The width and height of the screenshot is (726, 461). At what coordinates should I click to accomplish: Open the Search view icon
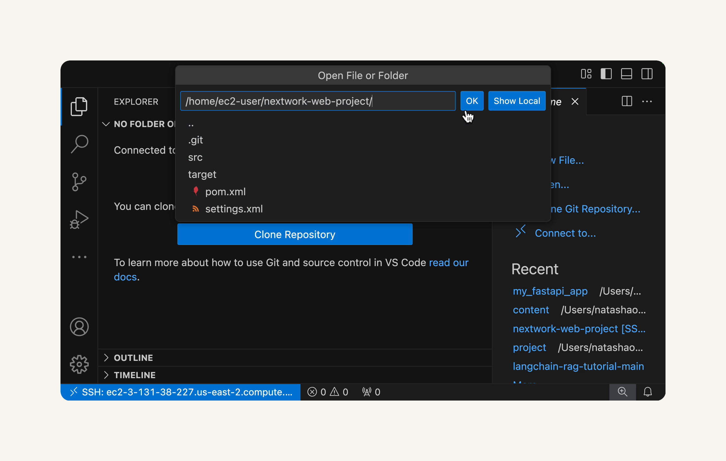tap(79, 144)
